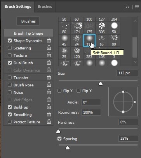Click the lock icon next to Smoothing

pos(49,114)
